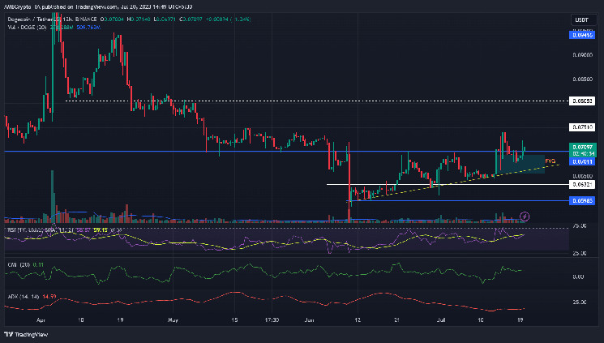Image resolution: width=604 pixels, height=343 pixels.
Task: Open the USDT currency selector on price axis
Action: click(579, 19)
